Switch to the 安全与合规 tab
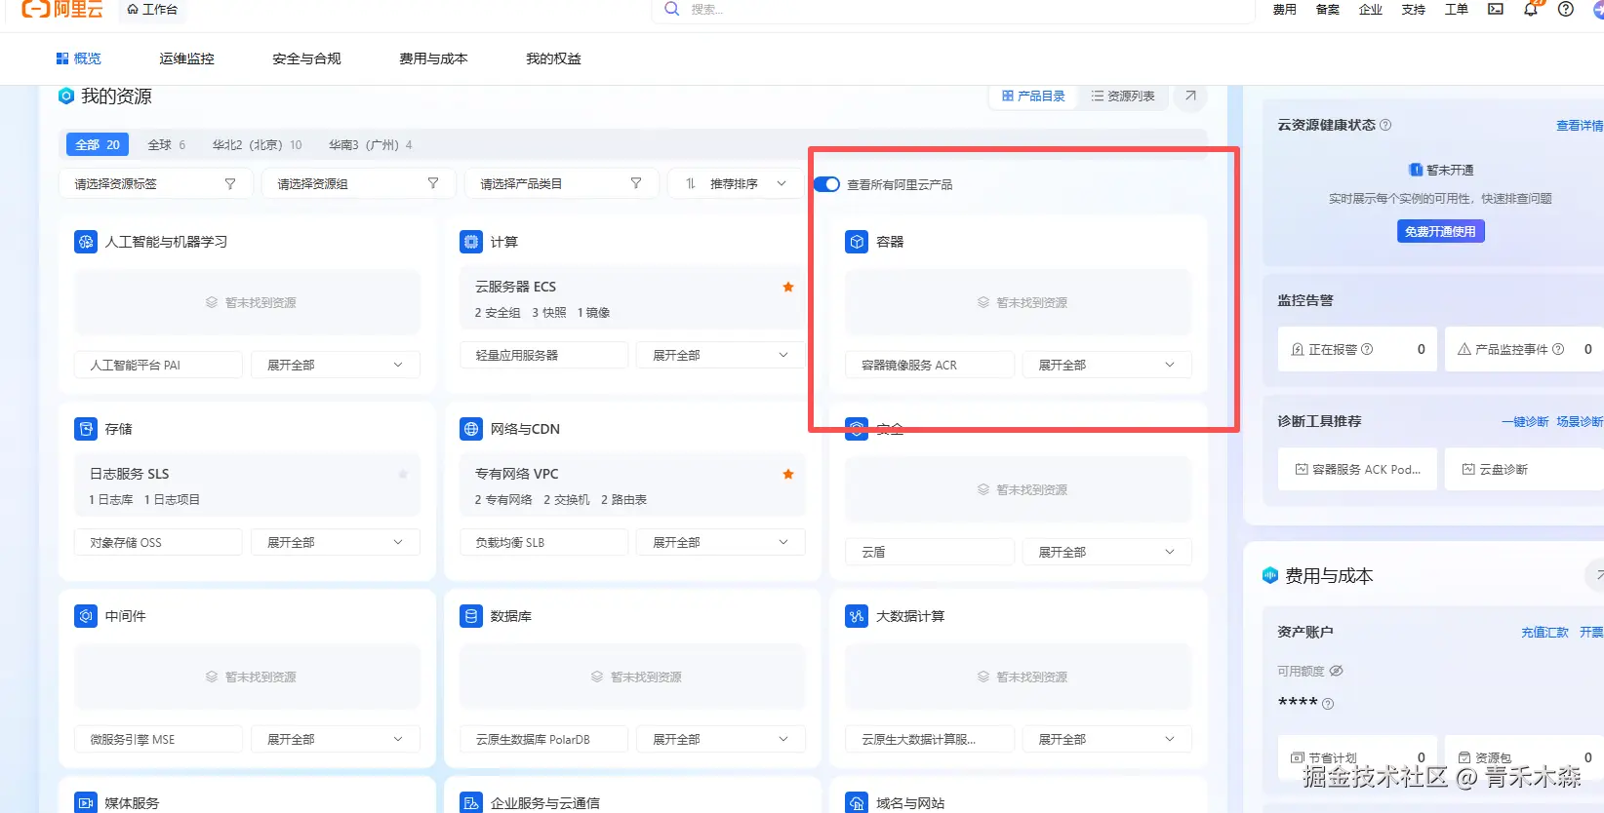The width and height of the screenshot is (1604, 813). (306, 58)
